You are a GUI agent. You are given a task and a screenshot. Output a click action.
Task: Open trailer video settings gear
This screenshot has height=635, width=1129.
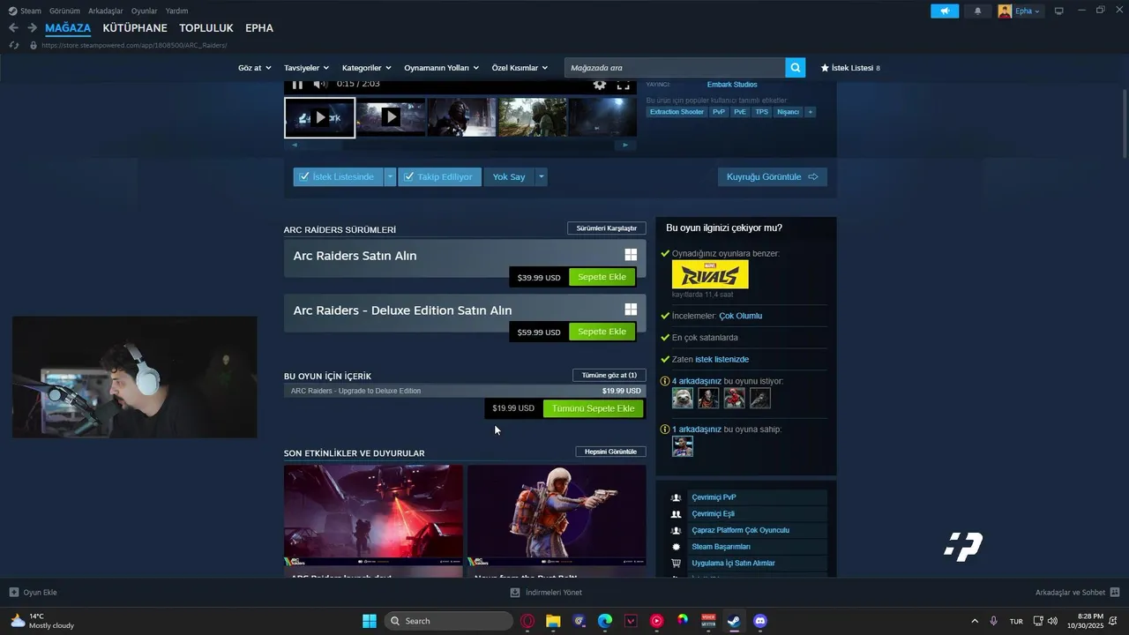click(x=600, y=84)
